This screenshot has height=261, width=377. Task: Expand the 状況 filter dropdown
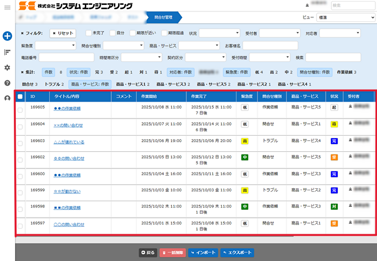(219, 33)
